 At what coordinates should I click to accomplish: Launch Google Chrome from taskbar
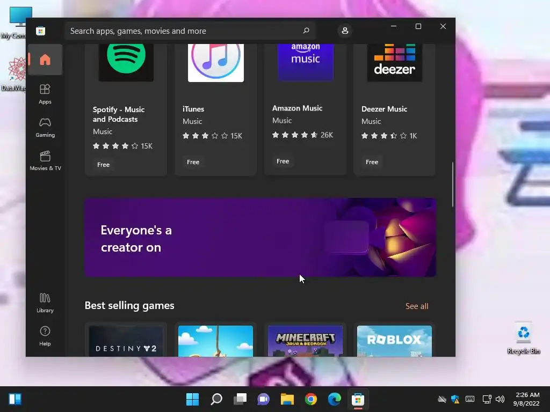[x=311, y=399]
